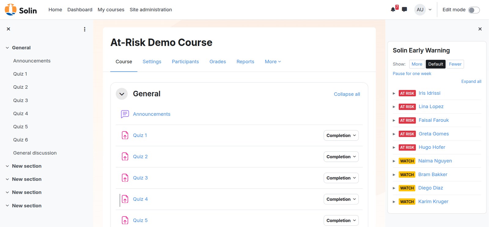The height and width of the screenshot is (227, 489).
Task: Click the Solin logo
Action: tap(21, 10)
